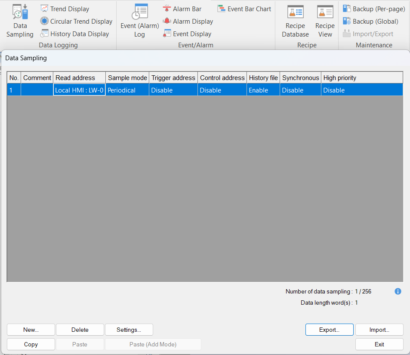Open the Data Sampling ribbon icon
This screenshot has height=355, width=410.
pyautogui.click(x=20, y=13)
